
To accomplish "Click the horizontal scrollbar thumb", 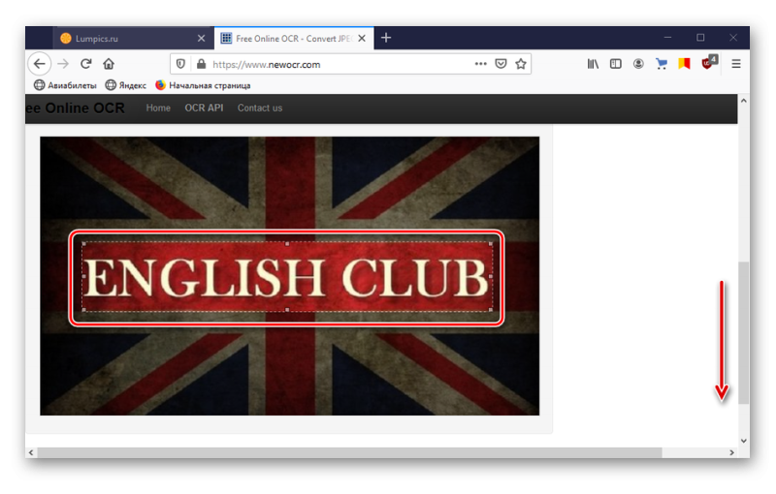I will [349, 452].
